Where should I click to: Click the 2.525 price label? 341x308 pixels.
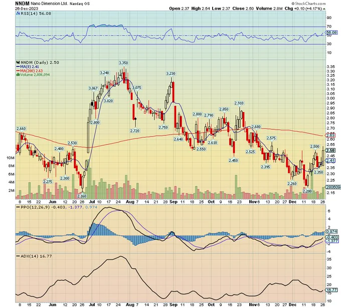[x=250, y=152]
